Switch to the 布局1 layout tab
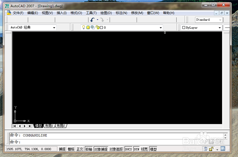The width and height of the screenshot is (238, 157). [49, 126]
